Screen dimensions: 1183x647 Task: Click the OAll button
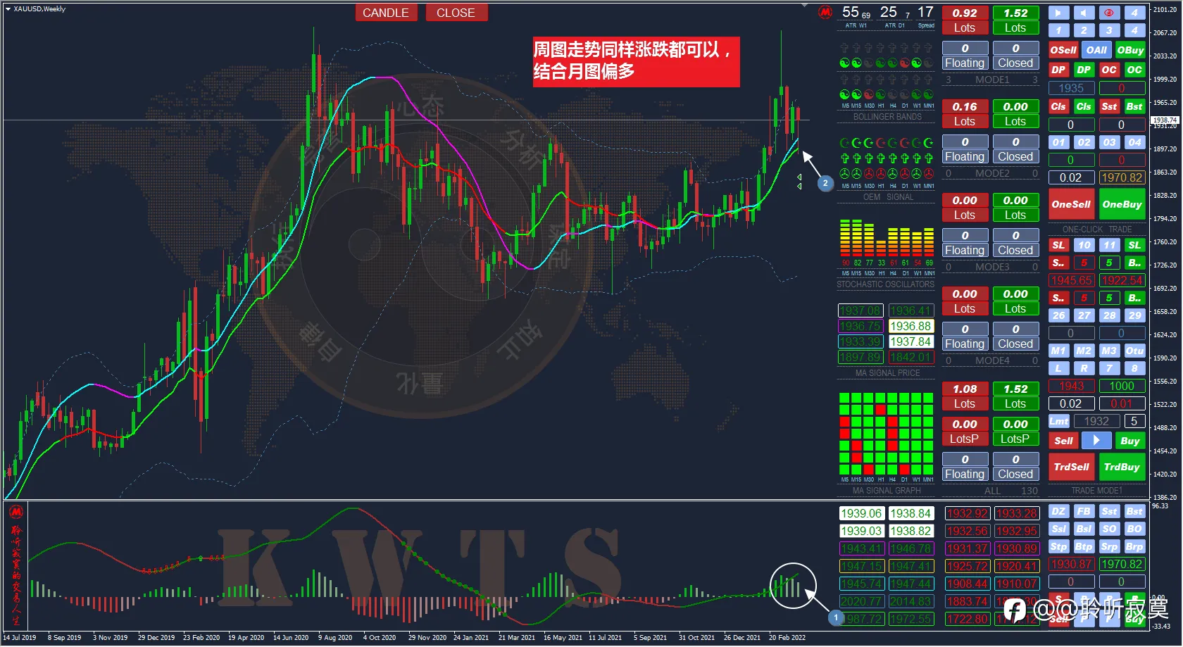(x=1096, y=50)
